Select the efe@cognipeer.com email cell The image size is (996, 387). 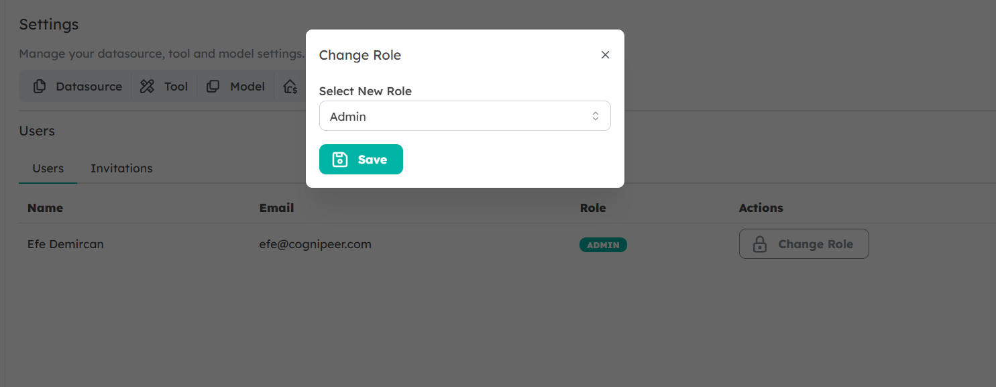[x=315, y=244]
